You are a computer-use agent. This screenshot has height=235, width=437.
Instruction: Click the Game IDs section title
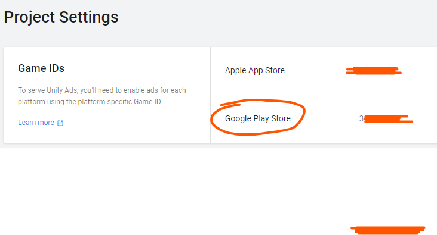pos(41,68)
